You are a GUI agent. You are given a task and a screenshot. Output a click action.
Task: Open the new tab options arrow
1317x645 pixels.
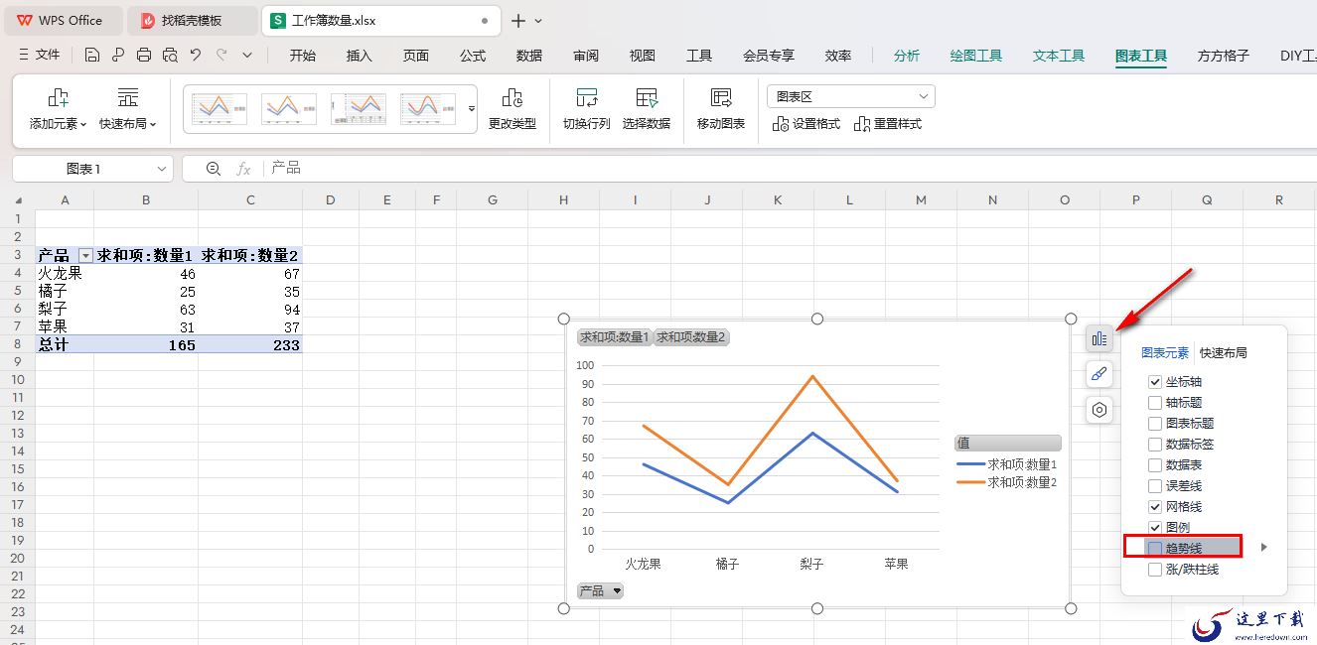coord(538,21)
